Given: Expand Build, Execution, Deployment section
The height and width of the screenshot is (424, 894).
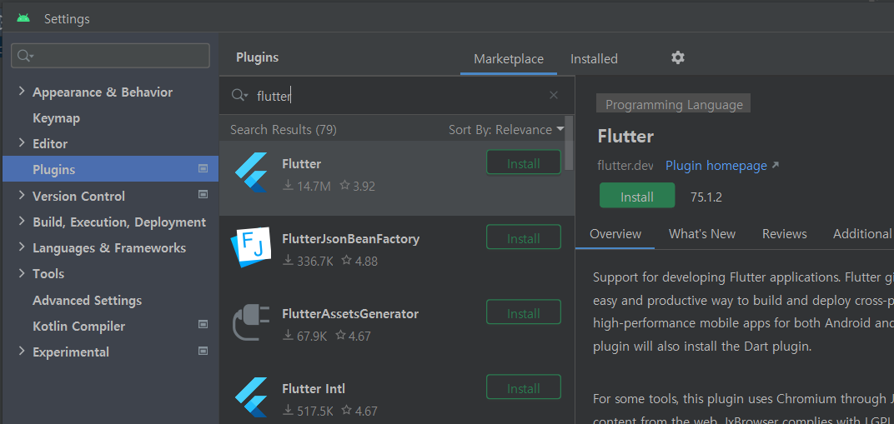Looking at the screenshot, I should [22, 221].
